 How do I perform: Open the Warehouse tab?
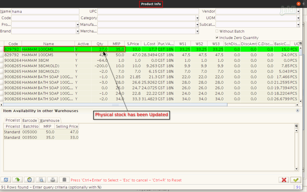tap(49, 120)
